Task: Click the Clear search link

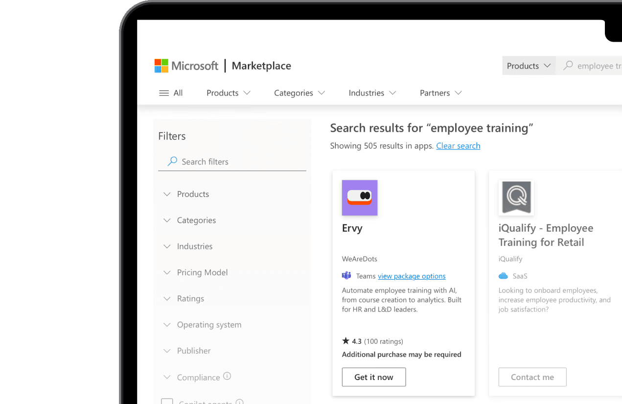Action: pos(458,146)
